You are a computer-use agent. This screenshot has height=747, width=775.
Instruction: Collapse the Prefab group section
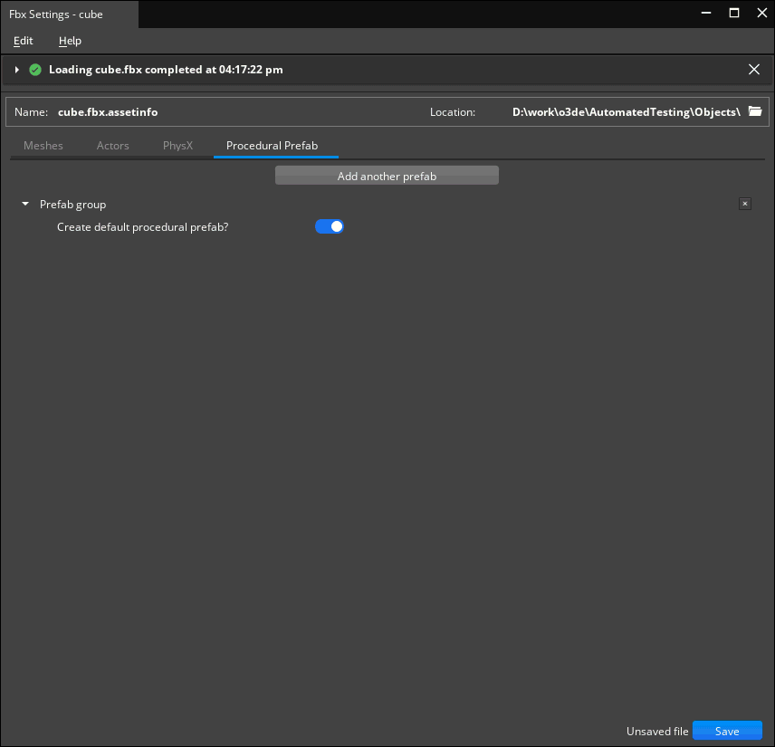point(24,204)
